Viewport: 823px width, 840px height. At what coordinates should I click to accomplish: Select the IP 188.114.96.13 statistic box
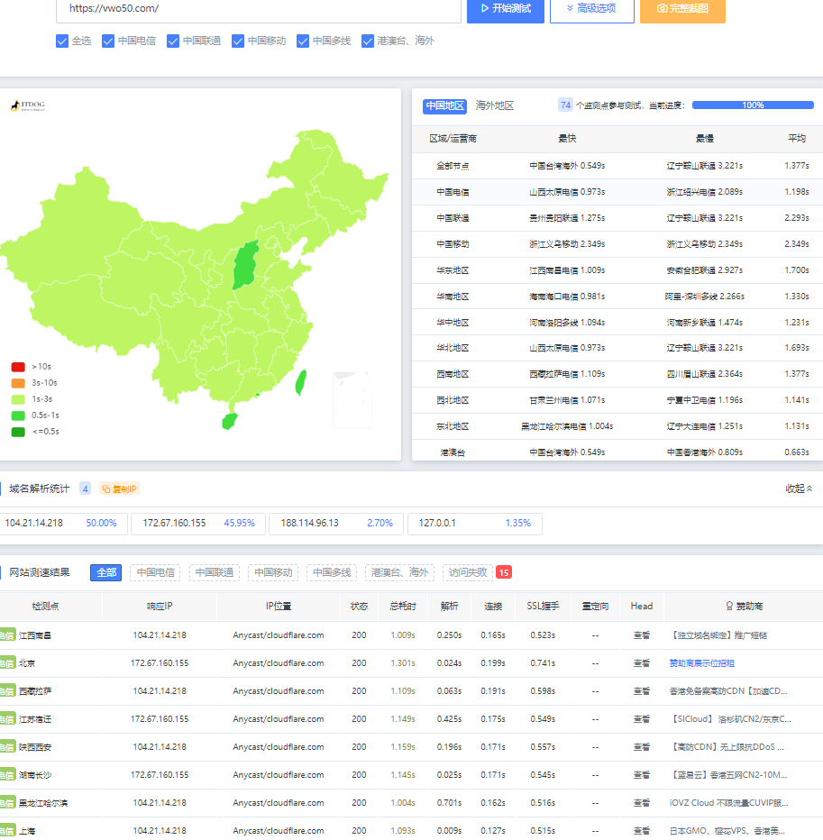click(336, 524)
